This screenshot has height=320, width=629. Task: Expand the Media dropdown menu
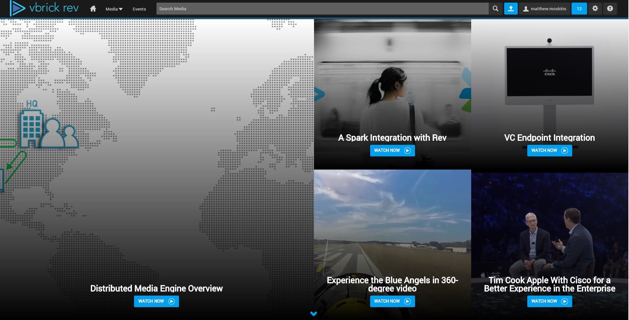(x=114, y=9)
